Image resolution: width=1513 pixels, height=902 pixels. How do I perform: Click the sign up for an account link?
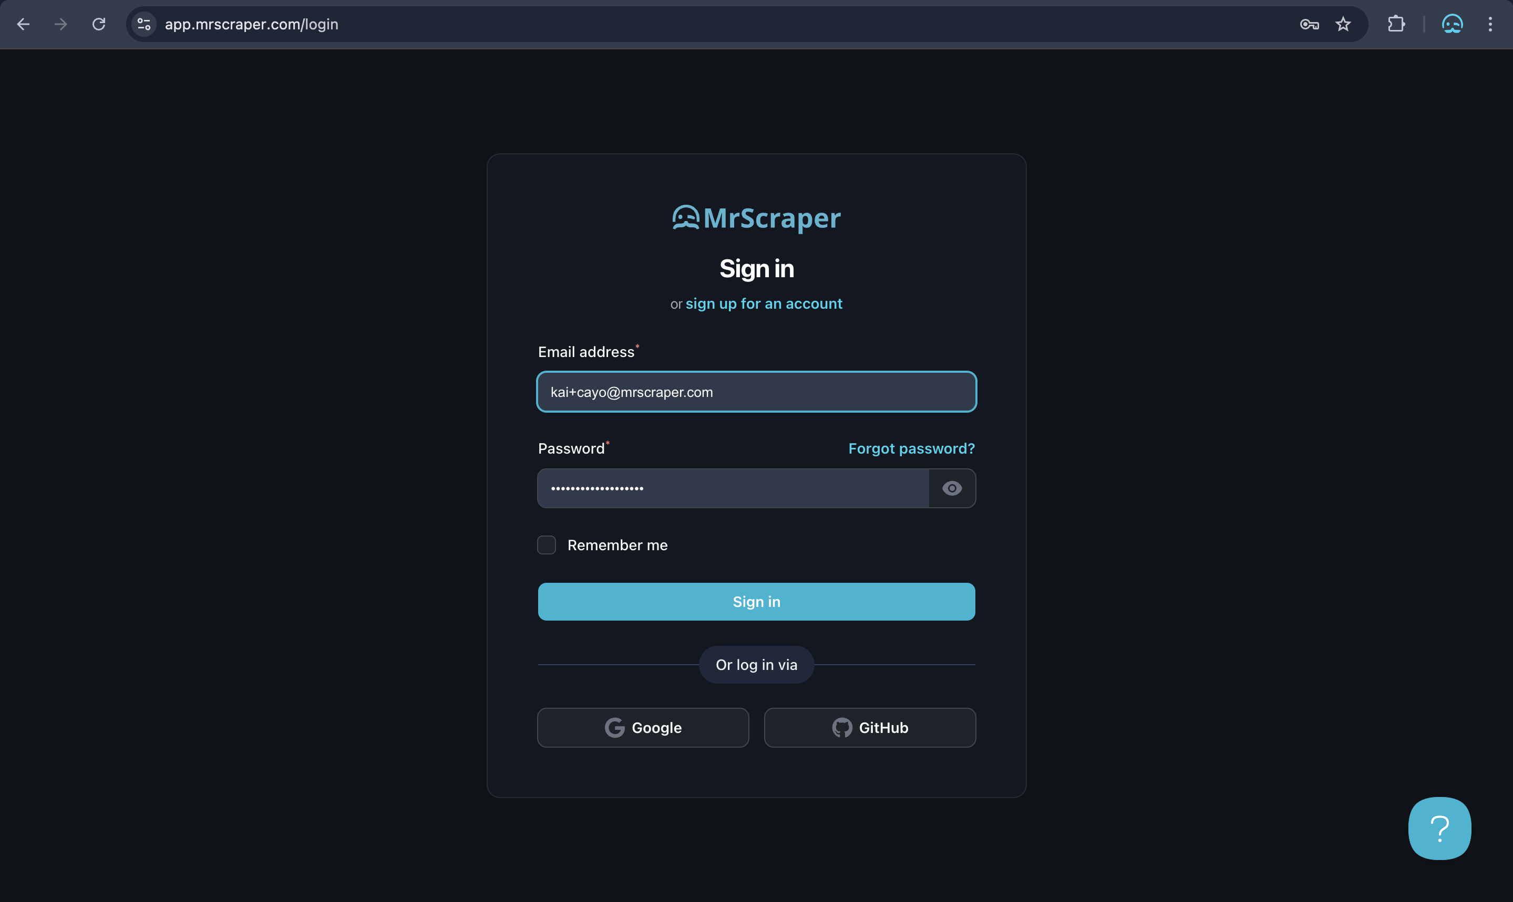pyautogui.click(x=764, y=303)
